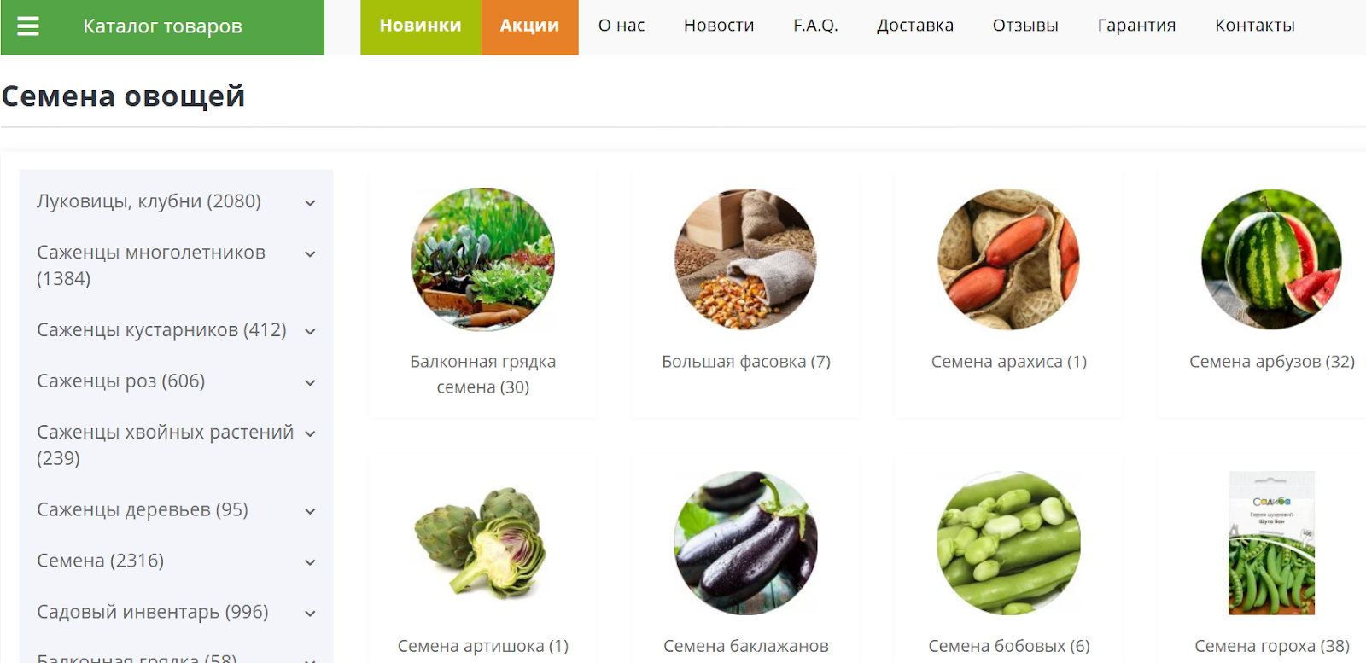This screenshot has height=663, width=1366.
Task: Follow the Семена арбузов (32) link
Action: point(1271,362)
